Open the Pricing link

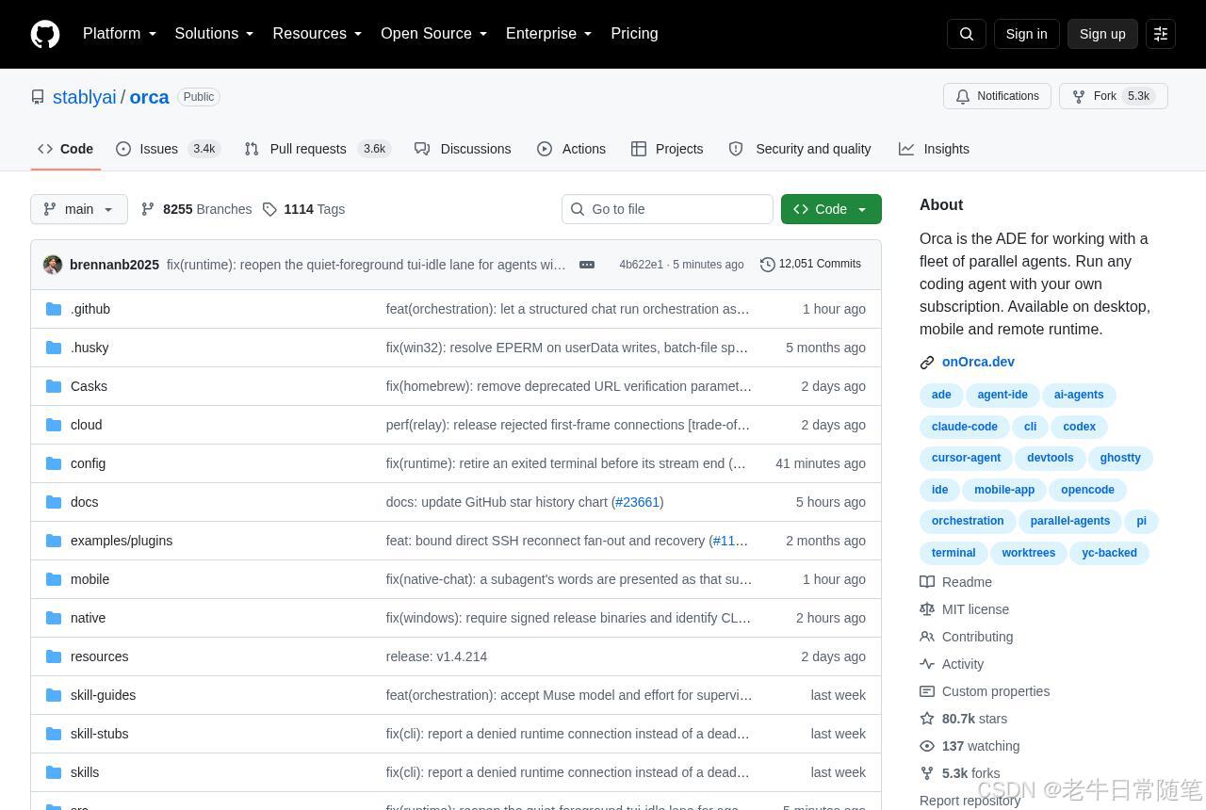click(x=634, y=34)
